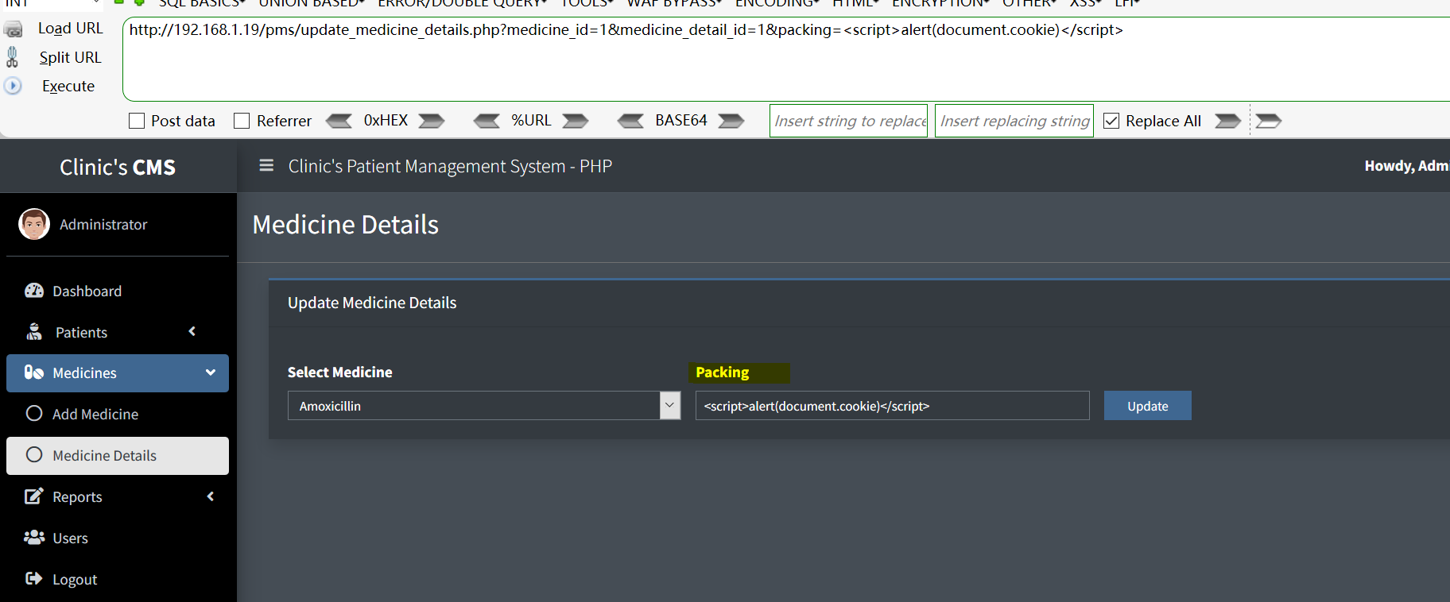The image size is (1450, 602).
Task: Click the Administrator name in sidebar
Action: 103,224
